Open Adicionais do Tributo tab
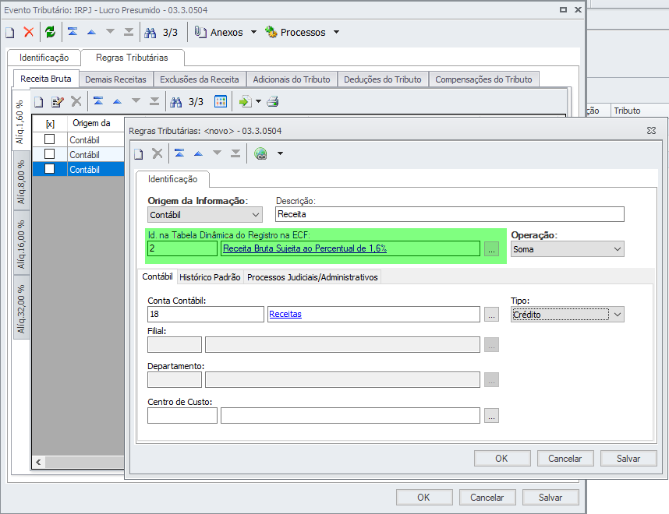Viewport: 669px width, 514px height. pos(292,79)
